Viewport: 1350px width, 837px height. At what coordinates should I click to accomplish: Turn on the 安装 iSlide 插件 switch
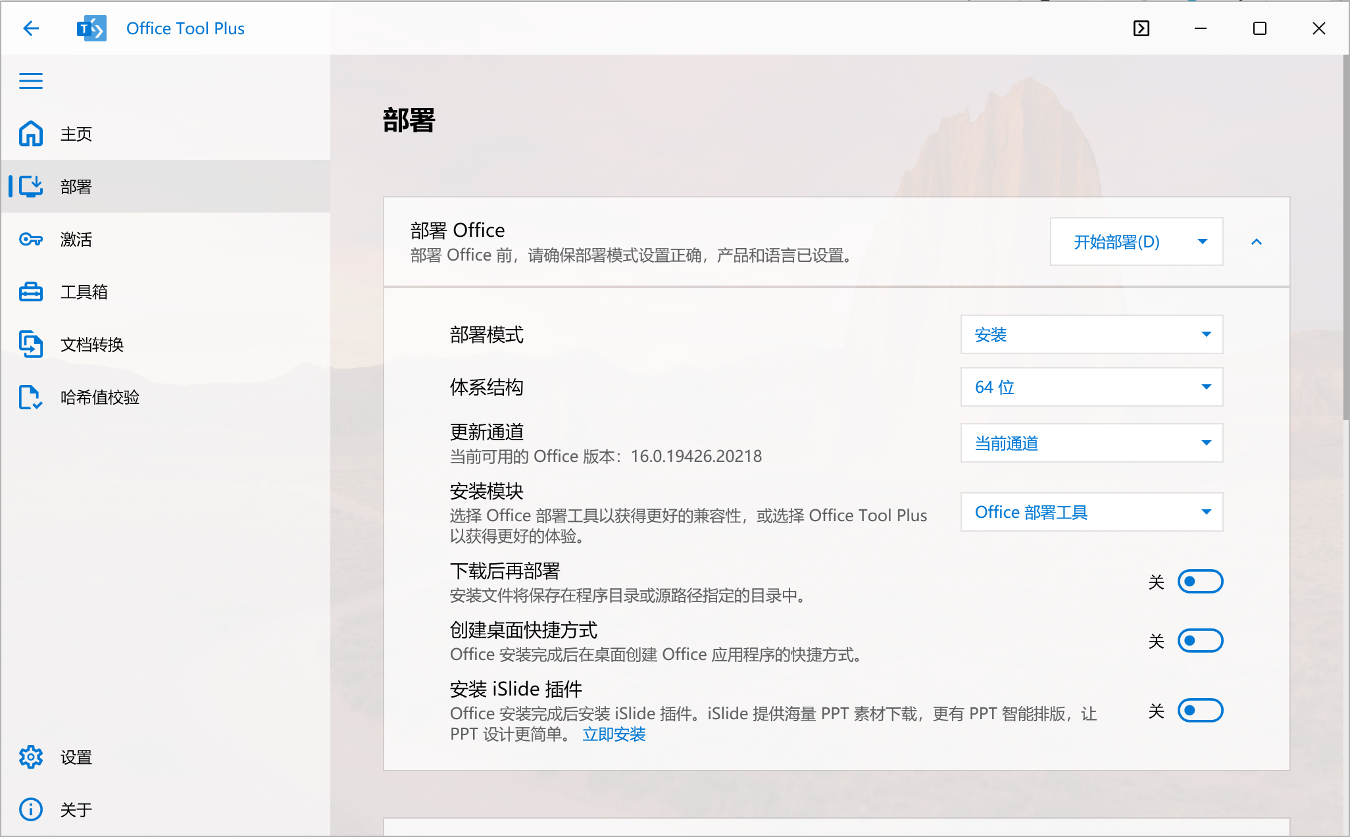coord(1199,711)
